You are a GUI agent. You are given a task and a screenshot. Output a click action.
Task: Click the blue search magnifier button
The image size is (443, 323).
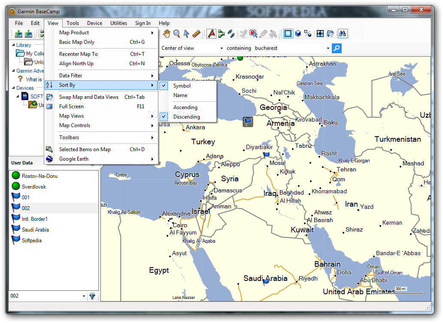coord(337,49)
